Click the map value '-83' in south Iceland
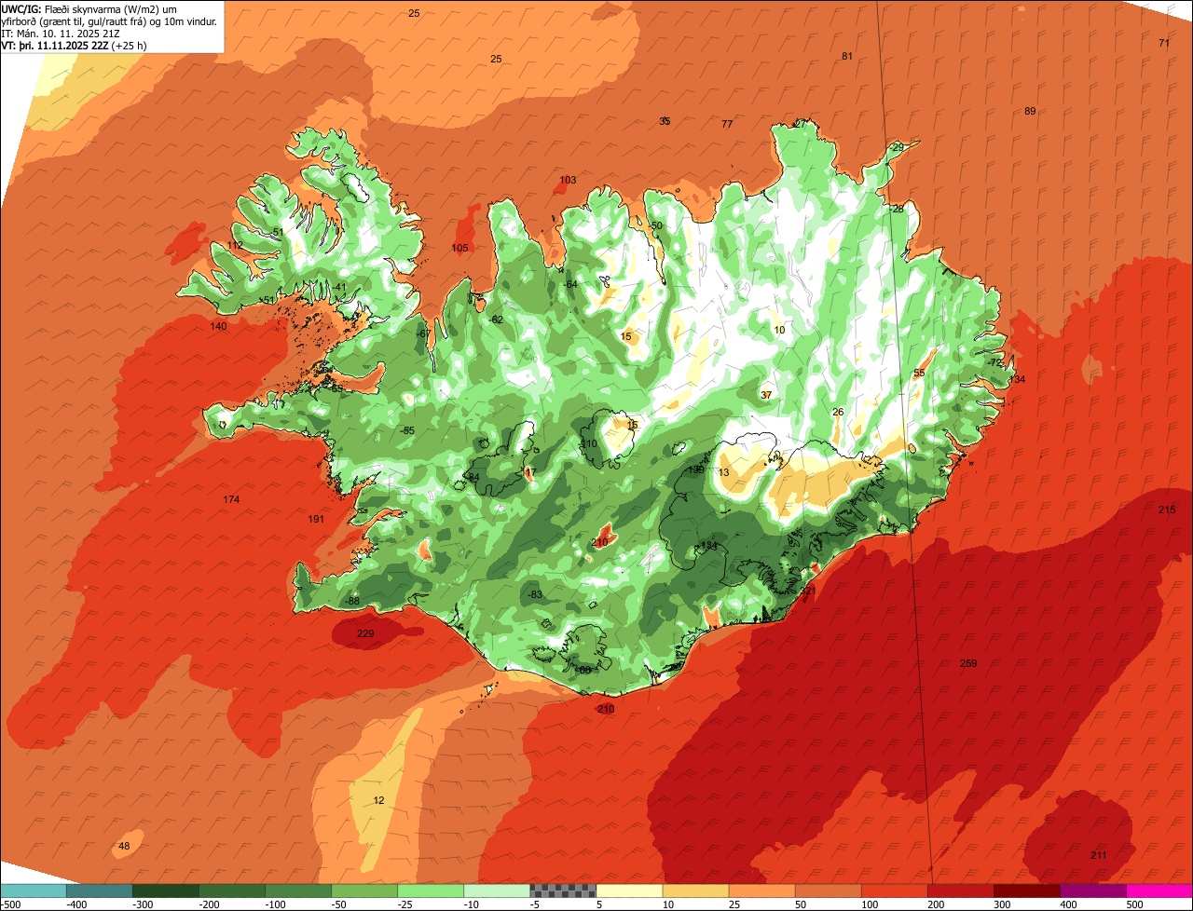1193x911 pixels. click(535, 594)
